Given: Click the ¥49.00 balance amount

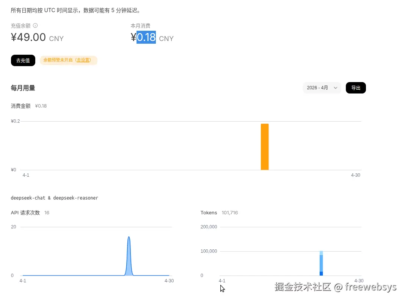Looking at the screenshot, I should [28, 37].
